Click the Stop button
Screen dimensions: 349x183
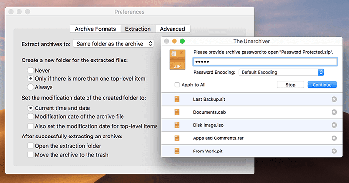pyautogui.click(x=290, y=85)
